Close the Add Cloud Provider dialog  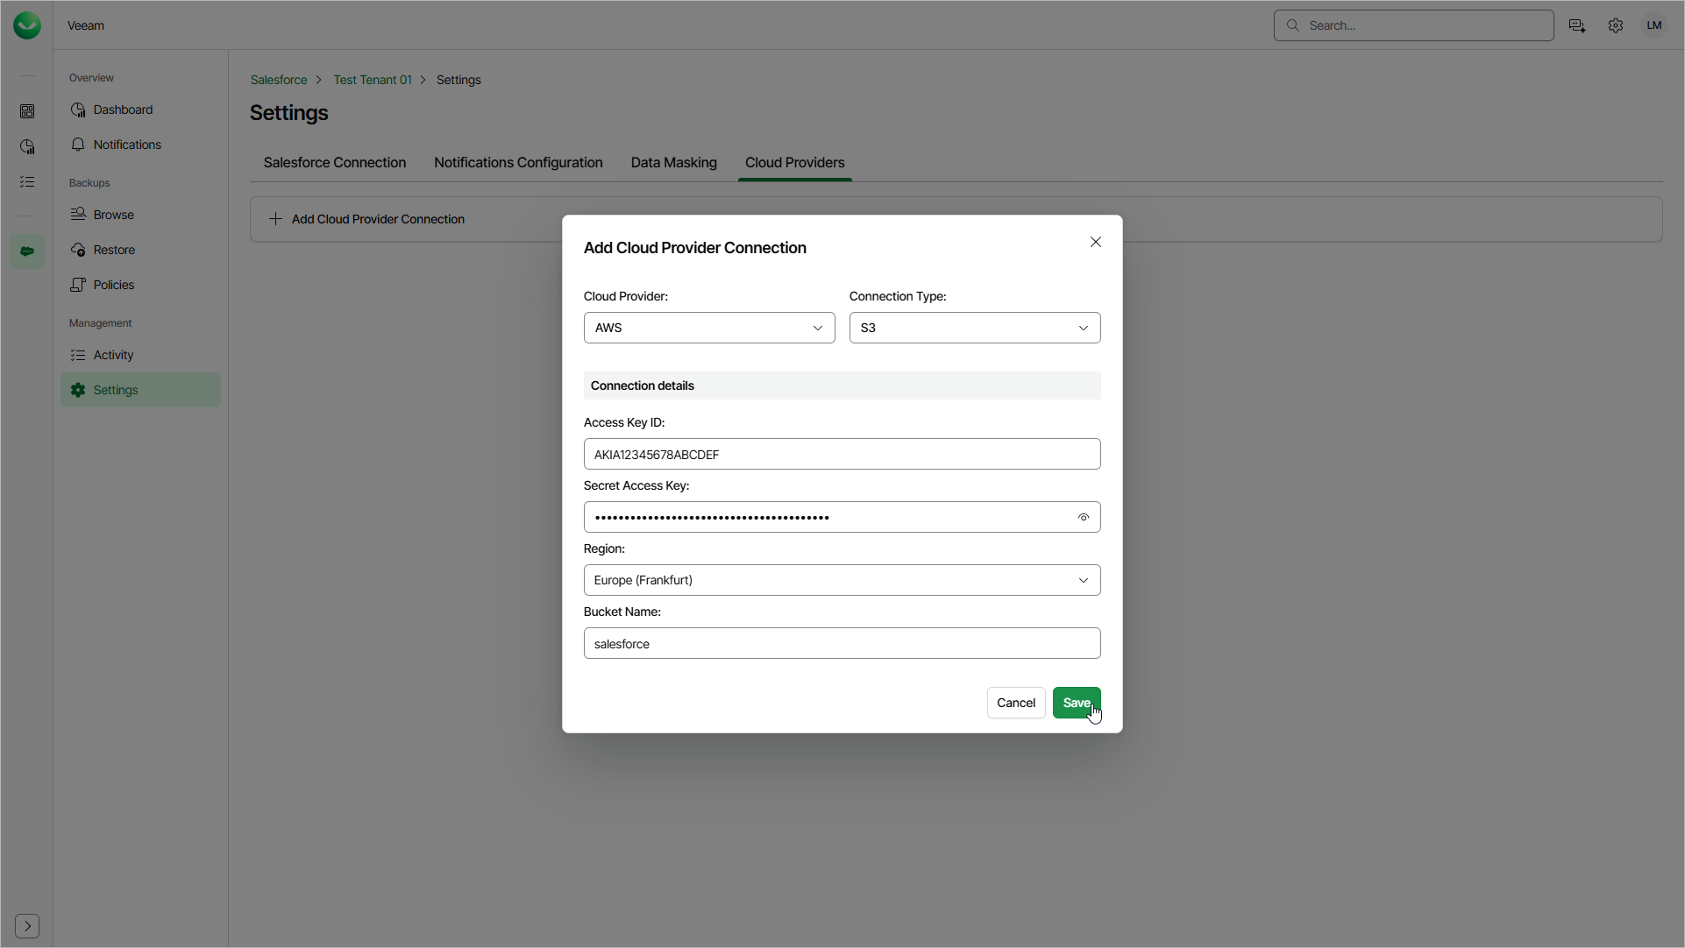(x=1096, y=242)
